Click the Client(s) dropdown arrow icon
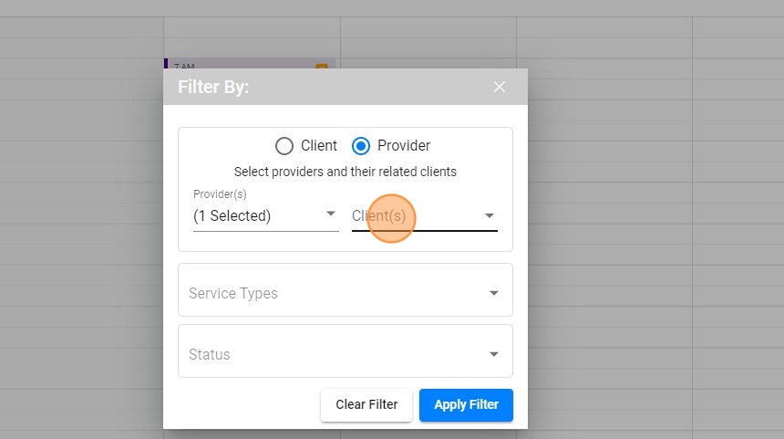Image resolution: width=784 pixels, height=439 pixels. (x=490, y=216)
